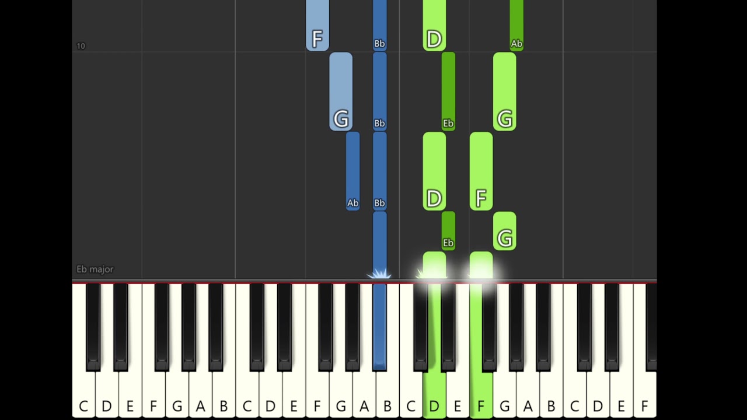Screen dimensions: 747x420
Task: Click the pressed blue Bb black key
Action: 379,327
